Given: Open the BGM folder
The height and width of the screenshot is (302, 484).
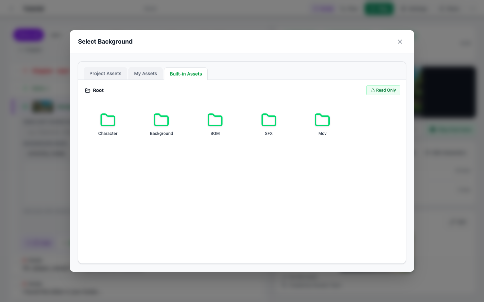Looking at the screenshot, I should click(x=215, y=124).
